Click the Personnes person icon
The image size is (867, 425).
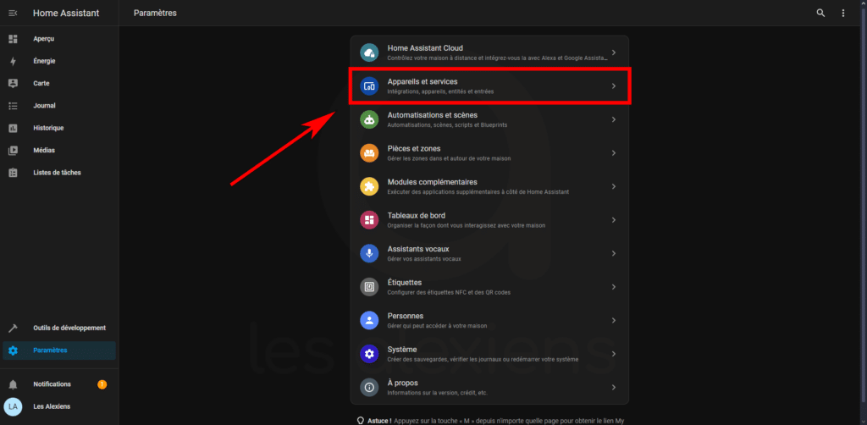pyautogui.click(x=369, y=320)
